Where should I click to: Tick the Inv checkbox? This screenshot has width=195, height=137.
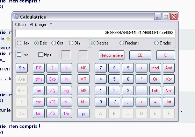pyautogui.click(x=22, y=55)
